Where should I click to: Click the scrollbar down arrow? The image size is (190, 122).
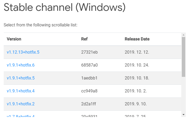coord(184,115)
